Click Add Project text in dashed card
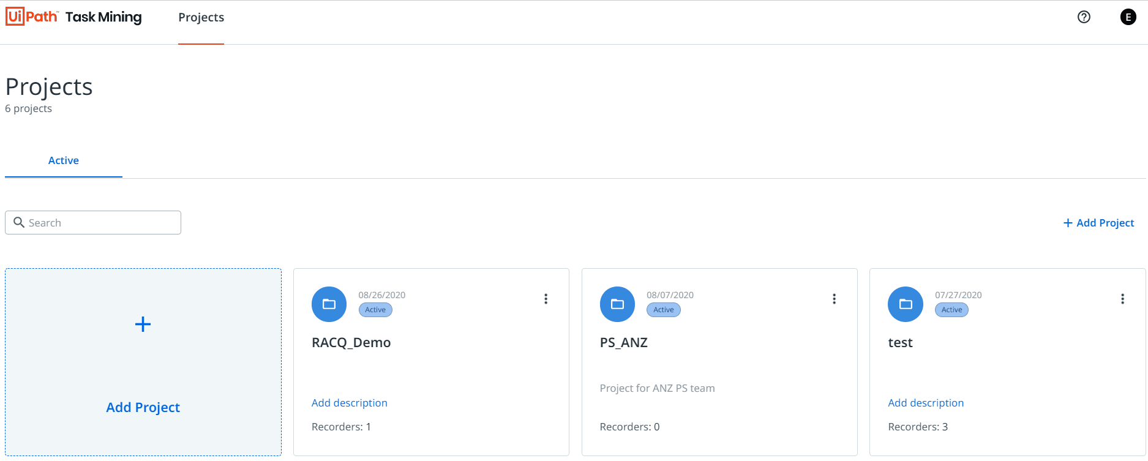 [x=143, y=407]
